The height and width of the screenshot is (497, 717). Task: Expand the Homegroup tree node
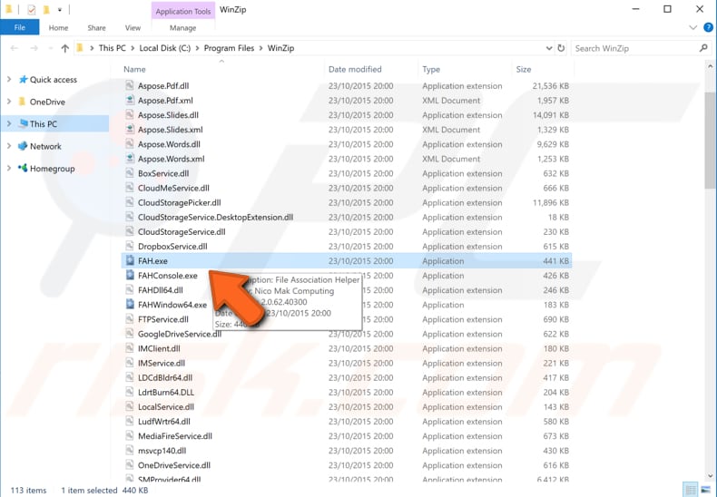pyautogui.click(x=9, y=168)
